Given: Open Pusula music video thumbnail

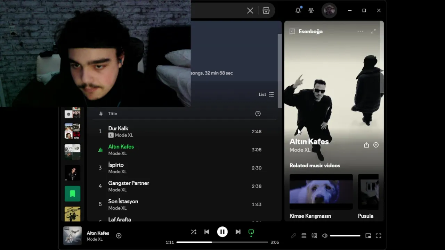Looking at the screenshot, I should coord(368,192).
